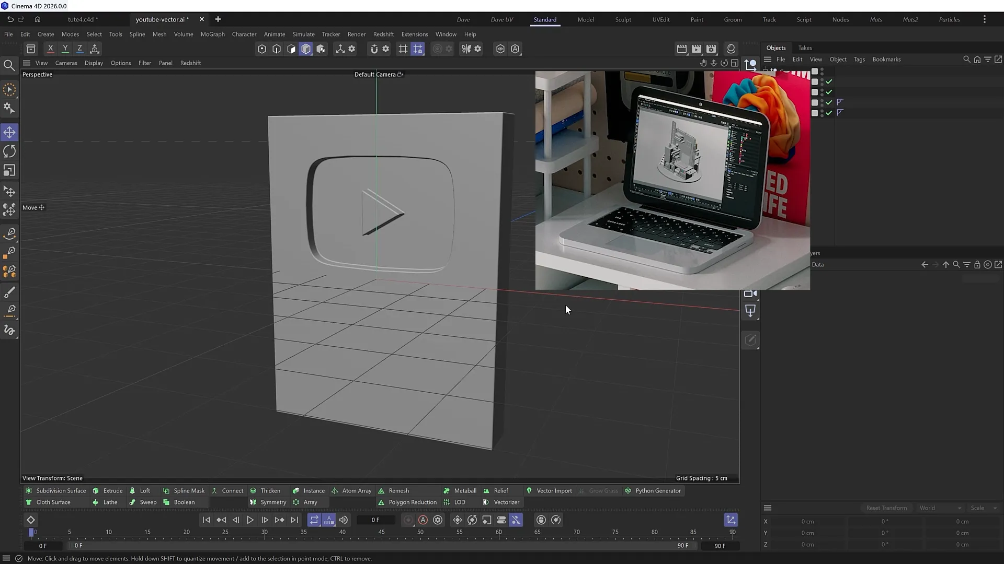Toggle Y axis lock

(65, 49)
